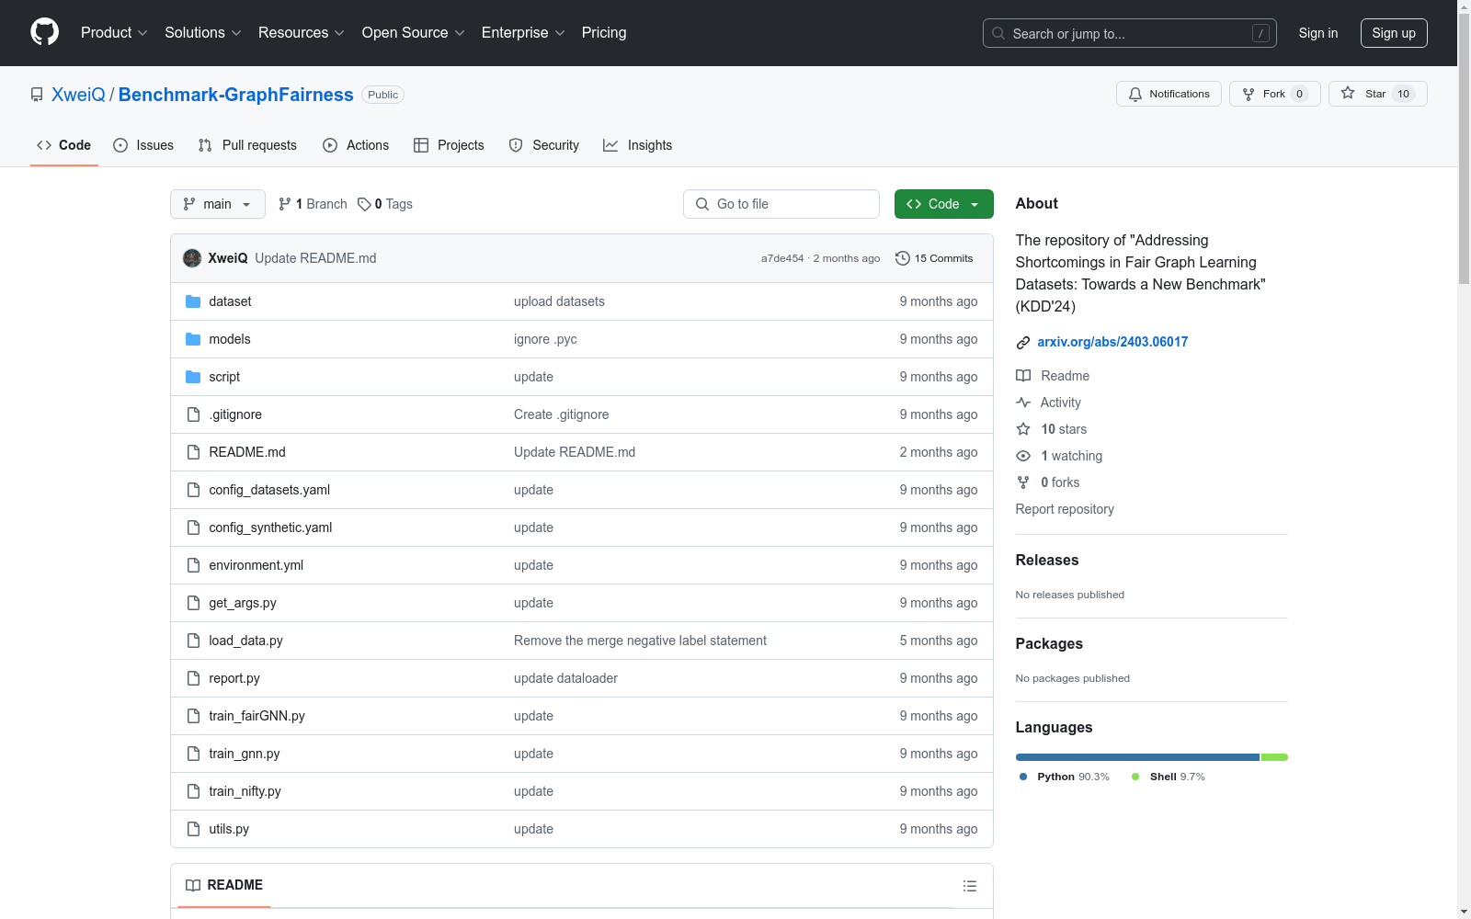
Task: Switch to the Actions tab
Action: [x=356, y=145]
